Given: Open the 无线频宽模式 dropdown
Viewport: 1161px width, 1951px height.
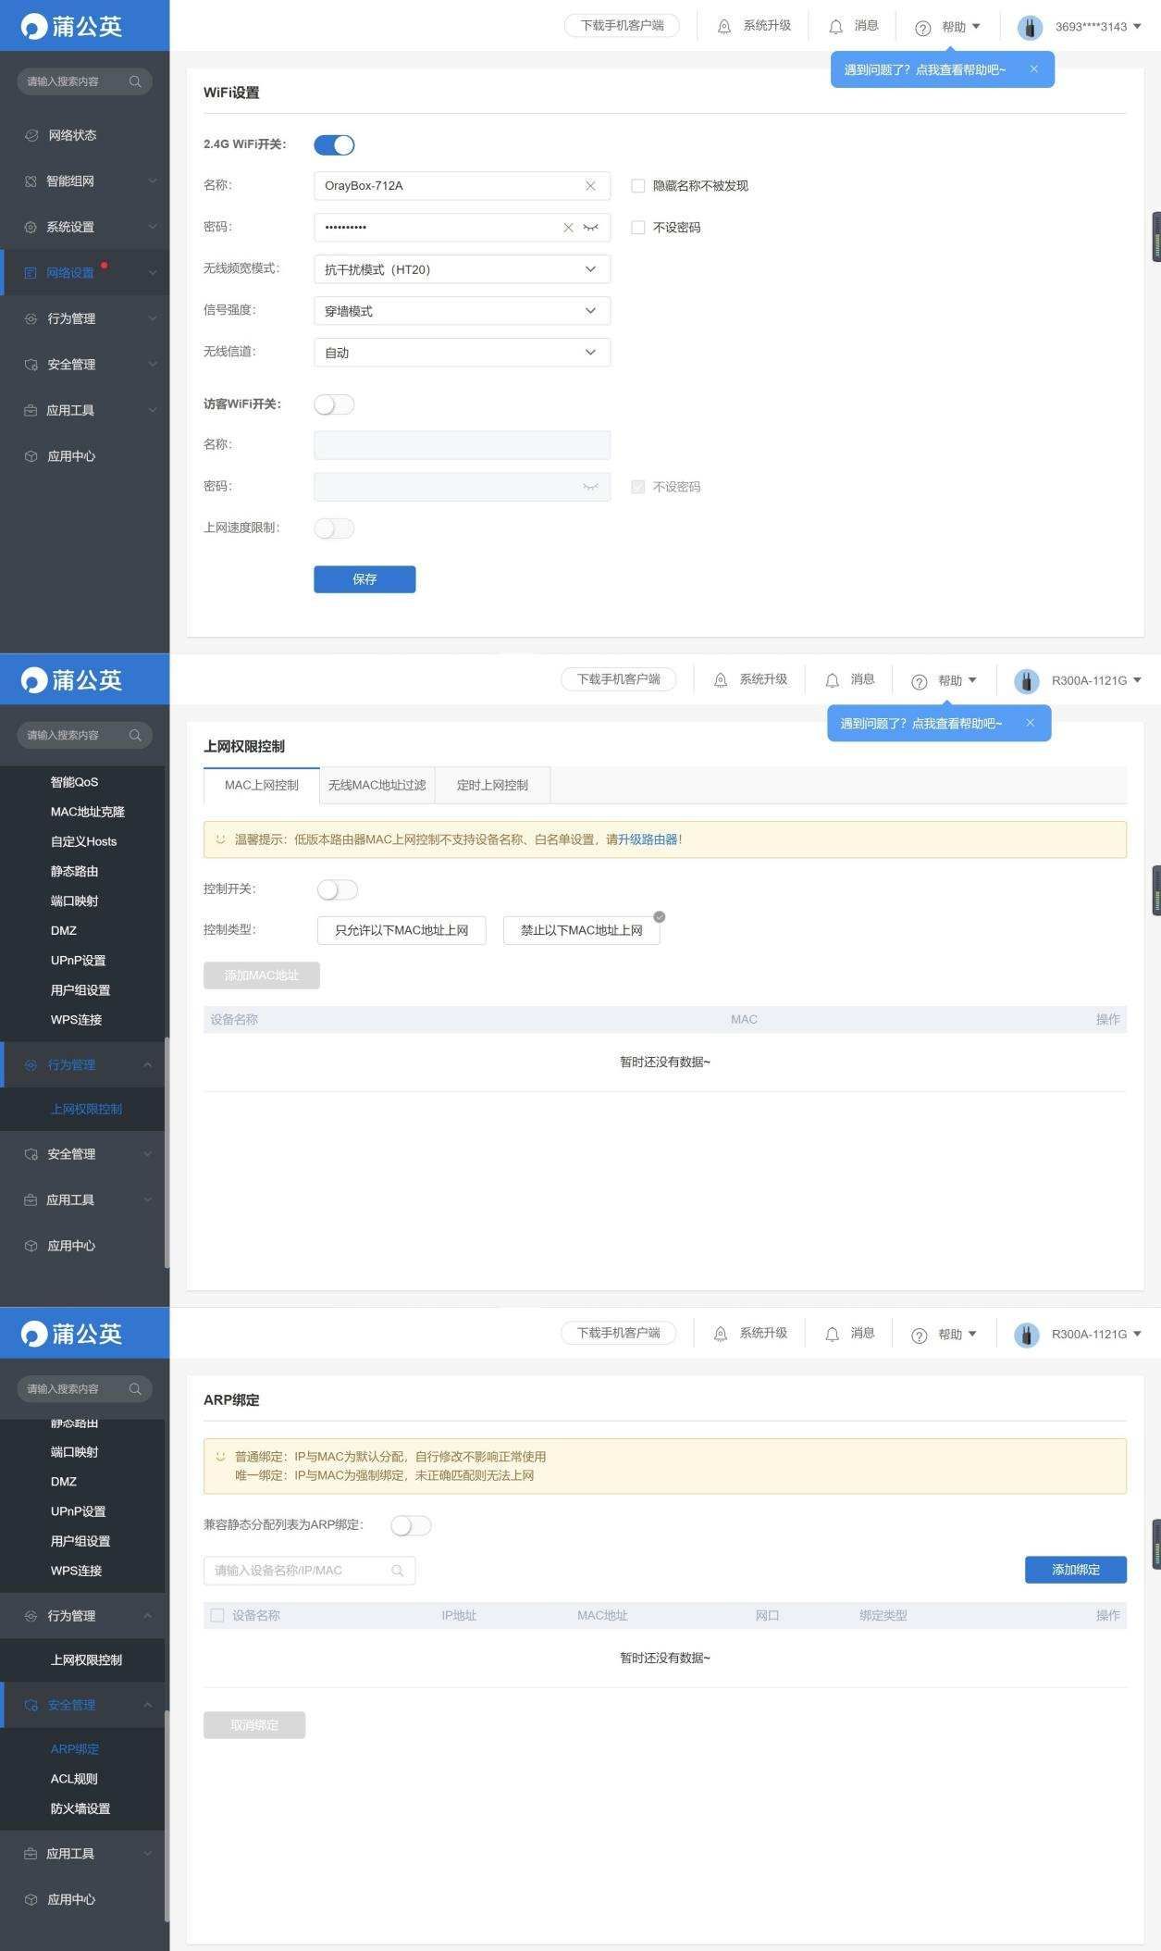Looking at the screenshot, I should click(x=462, y=269).
